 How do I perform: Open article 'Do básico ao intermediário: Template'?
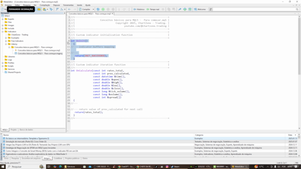27,138
